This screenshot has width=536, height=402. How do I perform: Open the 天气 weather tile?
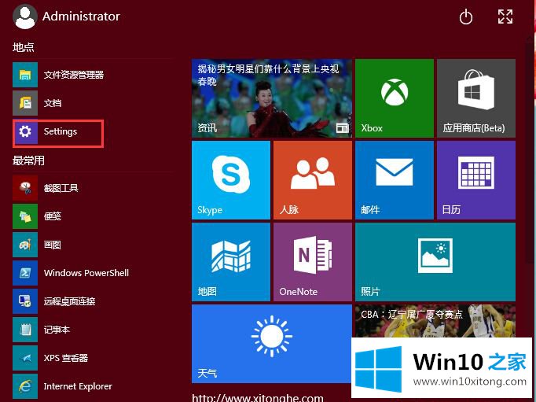coord(272,344)
